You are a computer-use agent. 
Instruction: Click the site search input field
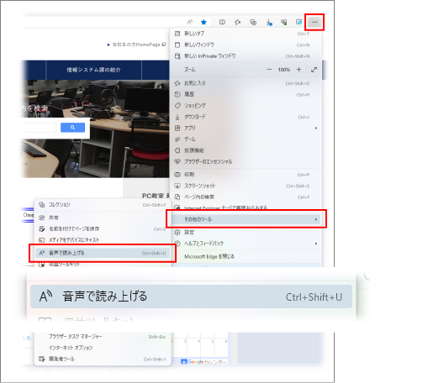click(x=39, y=128)
